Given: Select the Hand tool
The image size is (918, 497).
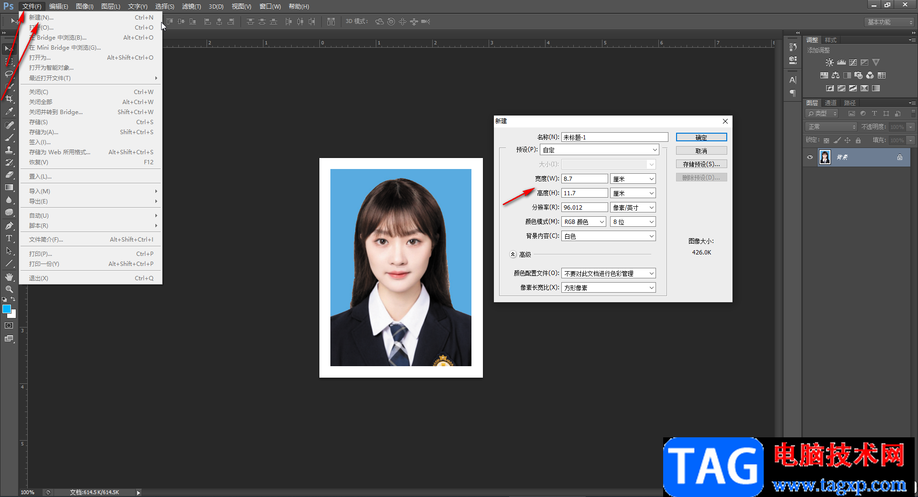Looking at the screenshot, I should pos(9,277).
